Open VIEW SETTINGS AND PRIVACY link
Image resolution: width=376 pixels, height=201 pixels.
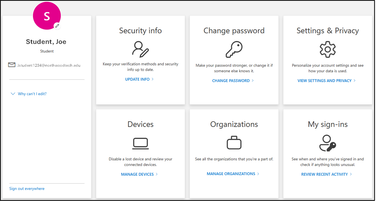click(x=327, y=80)
